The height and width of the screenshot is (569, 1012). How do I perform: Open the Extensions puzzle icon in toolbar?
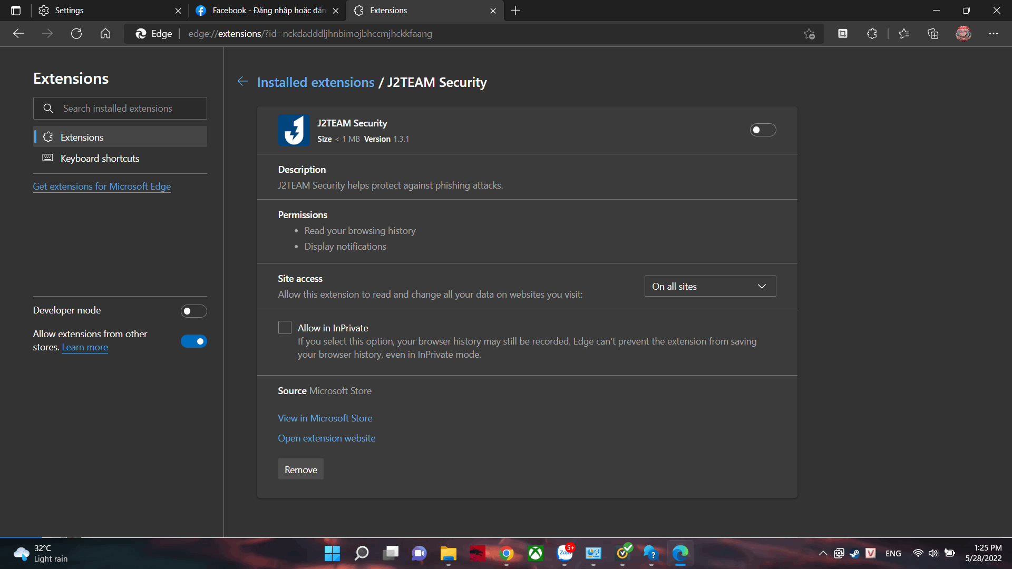pyautogui.click(x=872, y=34)
